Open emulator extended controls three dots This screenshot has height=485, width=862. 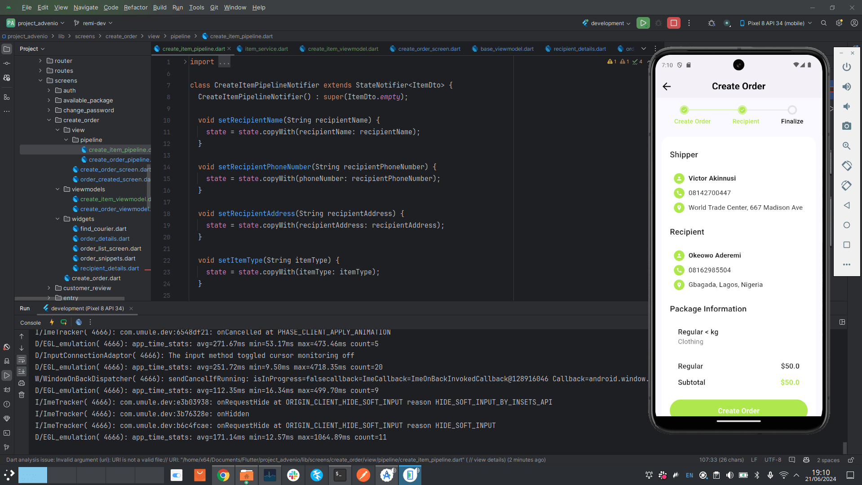(847, 265)
